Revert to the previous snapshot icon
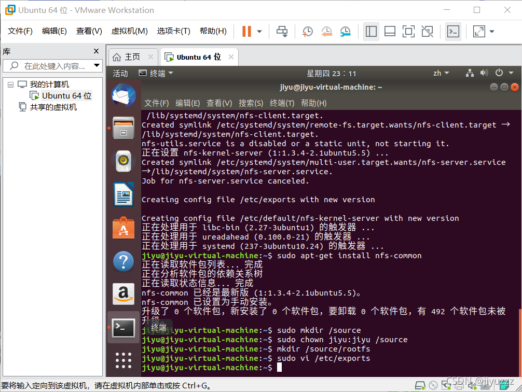This screenshot has width=522, height=392. tap(326, 31)
